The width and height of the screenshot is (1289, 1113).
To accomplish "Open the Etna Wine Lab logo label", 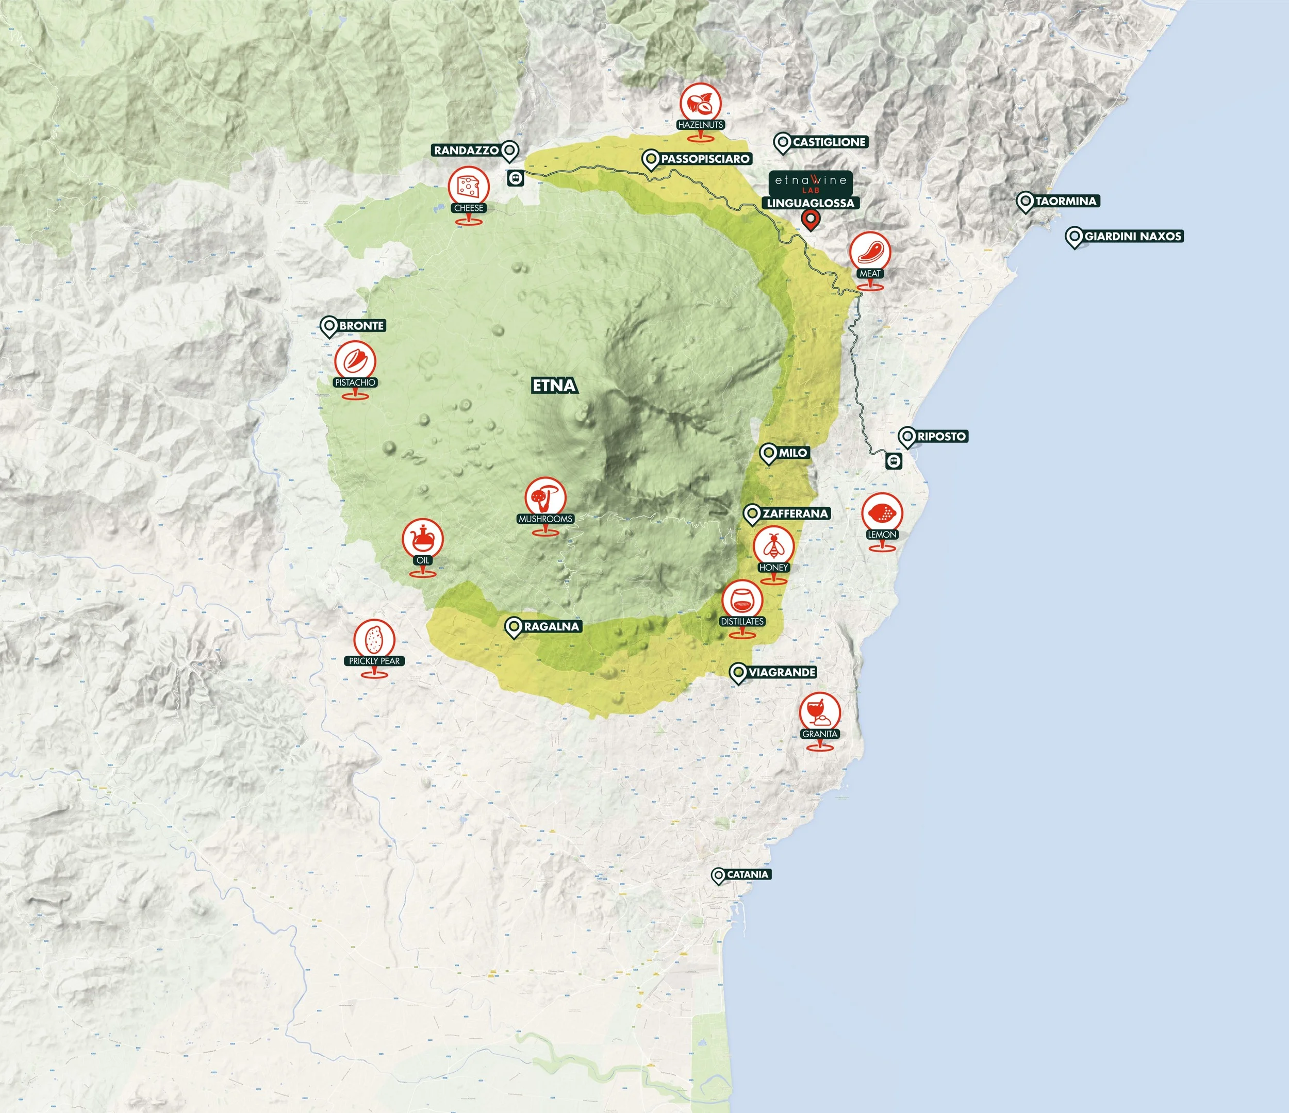I will 811,183.
